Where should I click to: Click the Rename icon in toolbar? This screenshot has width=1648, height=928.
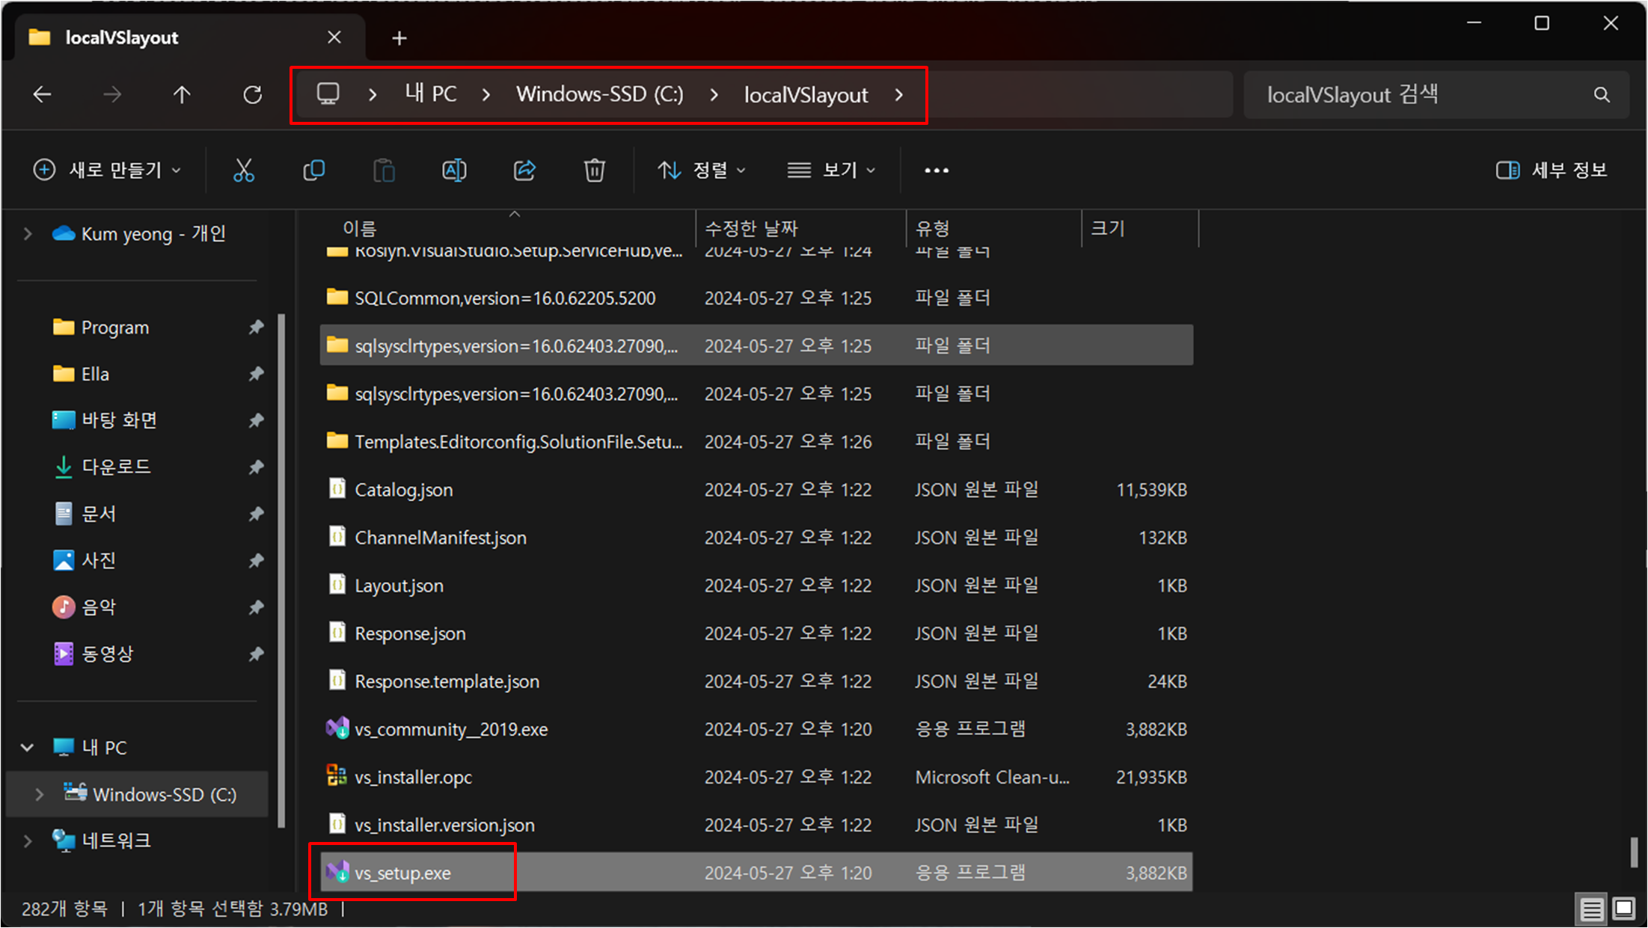point(454,170)
